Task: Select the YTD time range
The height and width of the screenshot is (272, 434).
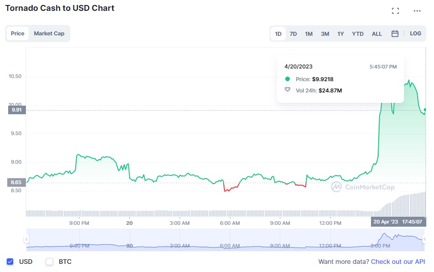Action: pos(358,34)
